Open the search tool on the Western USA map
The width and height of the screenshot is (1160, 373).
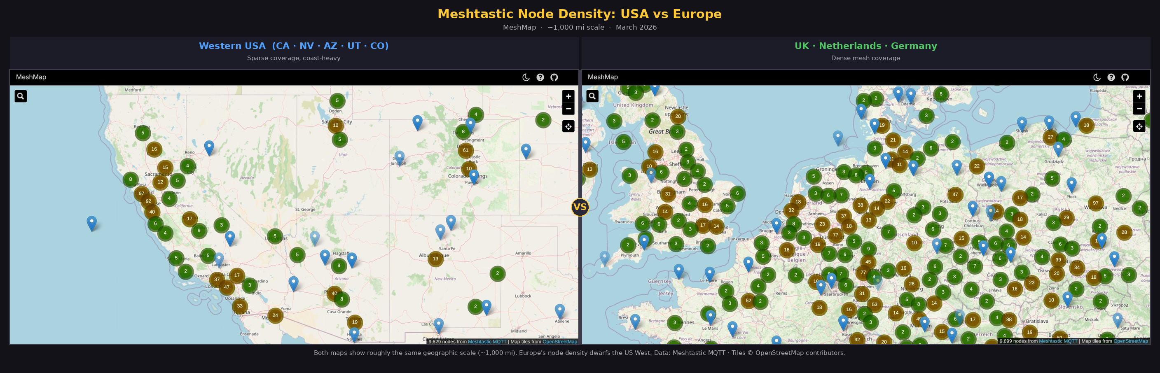pyautogui.click(x=20, y=96)
